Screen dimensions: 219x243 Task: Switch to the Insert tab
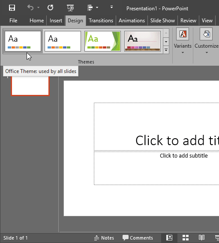tap(56, 21)
